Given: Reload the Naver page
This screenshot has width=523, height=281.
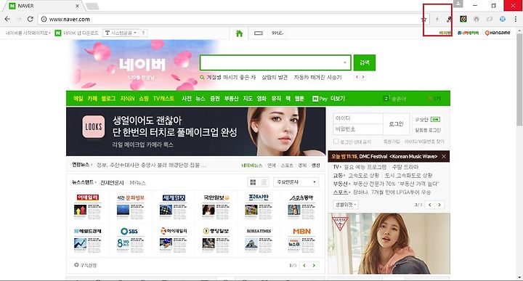Looking at the screenshot, I should [x=30, y=19].
